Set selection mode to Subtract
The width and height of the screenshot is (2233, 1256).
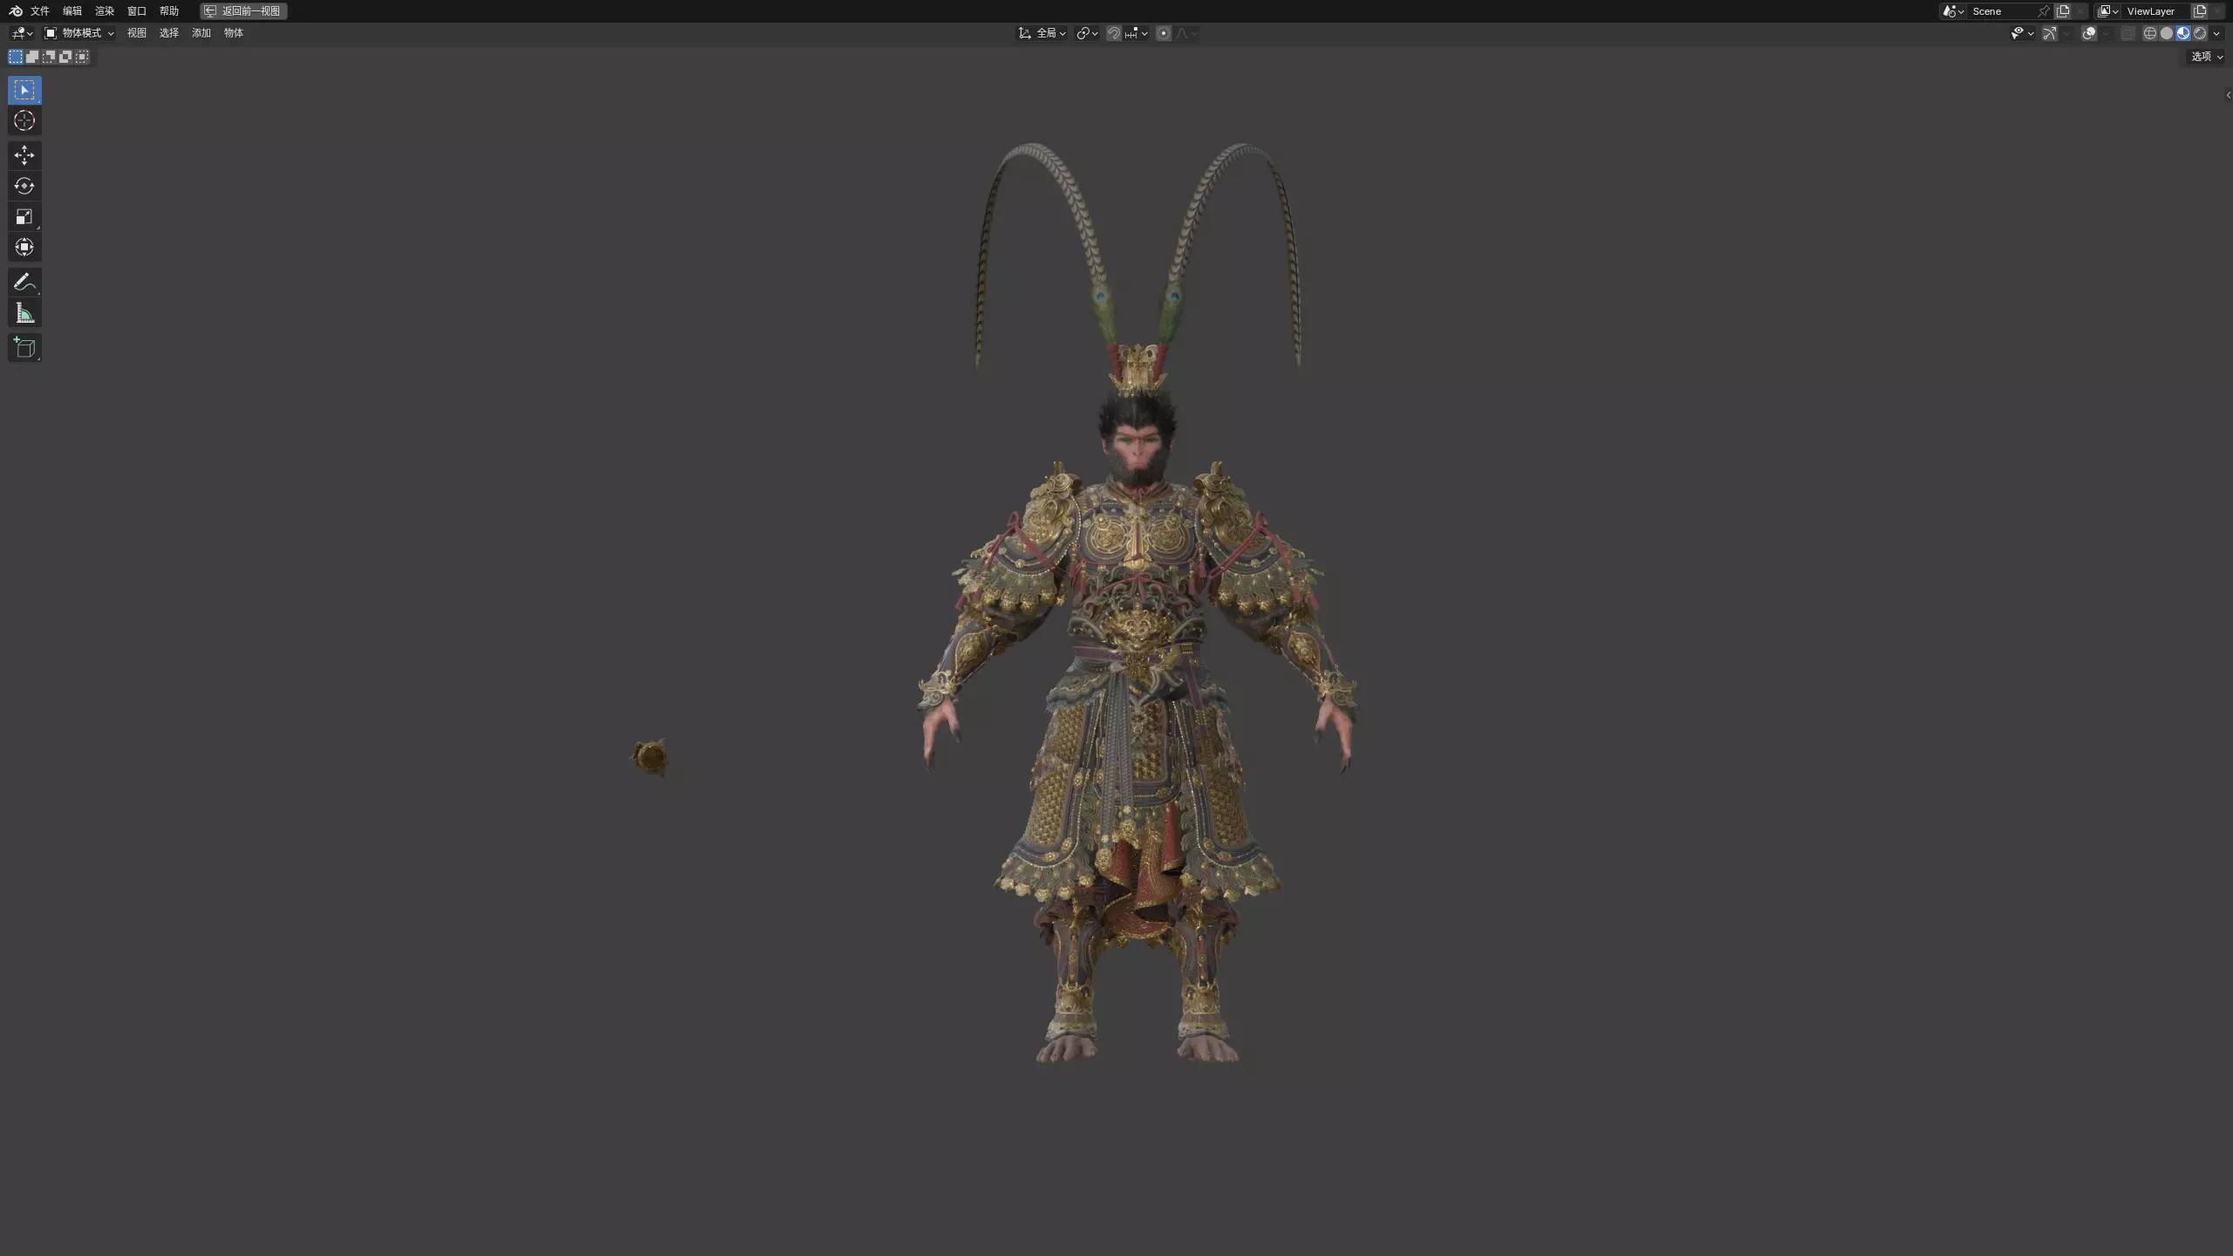point(49,57)
